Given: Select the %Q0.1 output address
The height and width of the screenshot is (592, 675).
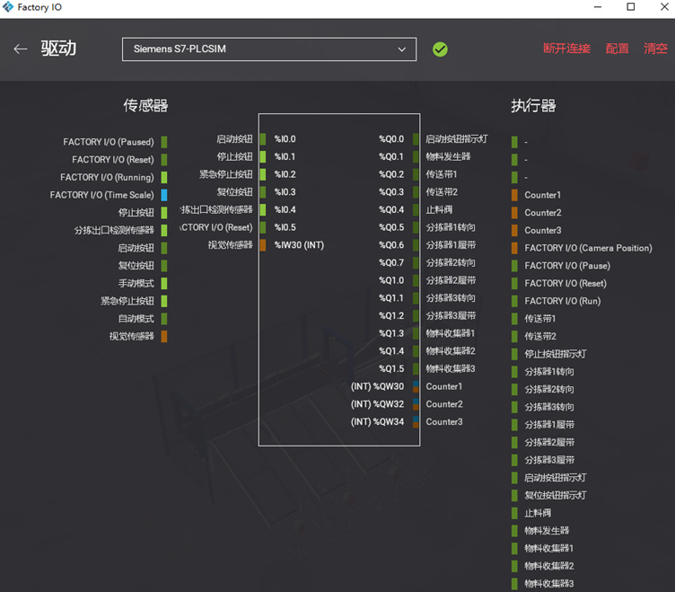Looking at the screenshot, I should click(391, 156).
